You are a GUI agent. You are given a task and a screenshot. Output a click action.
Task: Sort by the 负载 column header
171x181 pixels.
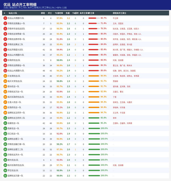(x=68, y=13)
